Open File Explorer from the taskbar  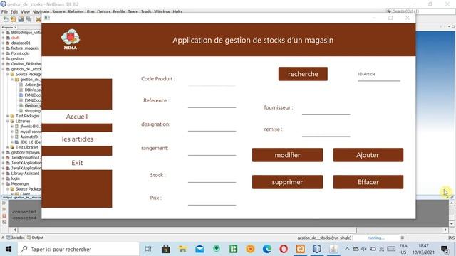tap(182, 249)
